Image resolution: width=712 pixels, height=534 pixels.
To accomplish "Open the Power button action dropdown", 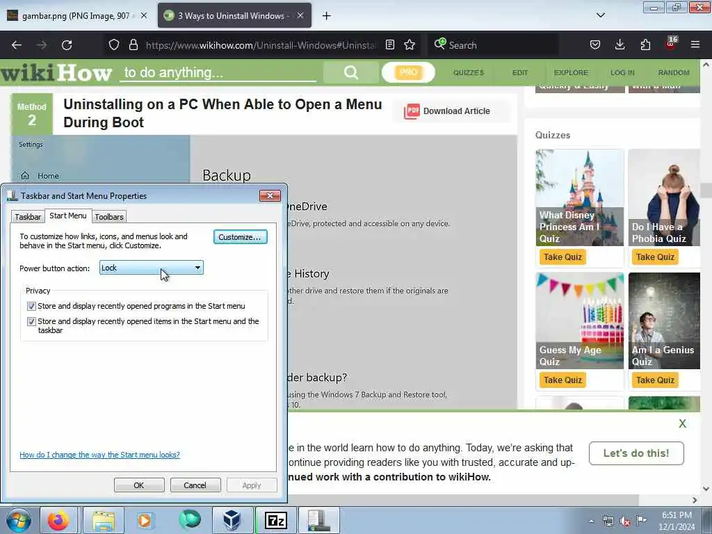I will point(151,268).
